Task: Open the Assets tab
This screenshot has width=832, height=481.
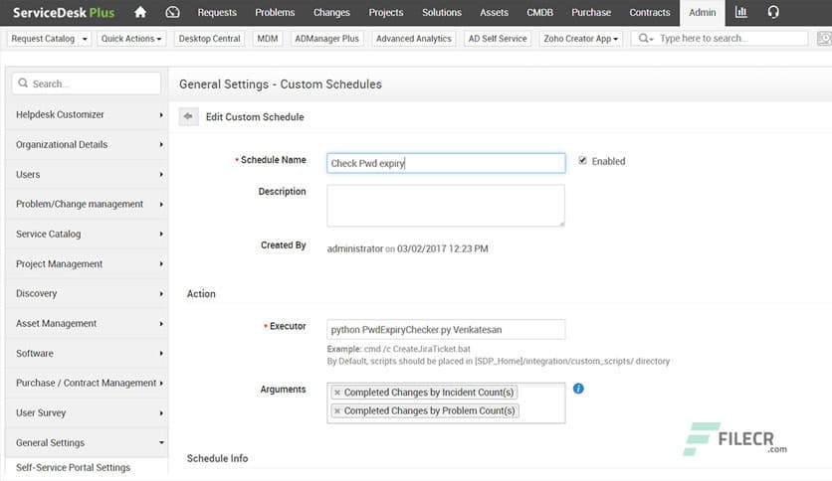Action: click(x=494, y=12)
